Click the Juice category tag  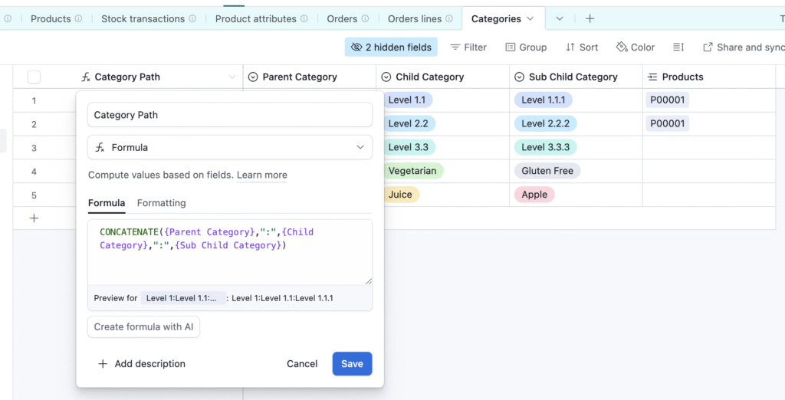click(x=400, y=195)
